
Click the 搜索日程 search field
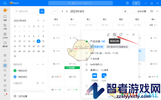click(x=26, y=11)
